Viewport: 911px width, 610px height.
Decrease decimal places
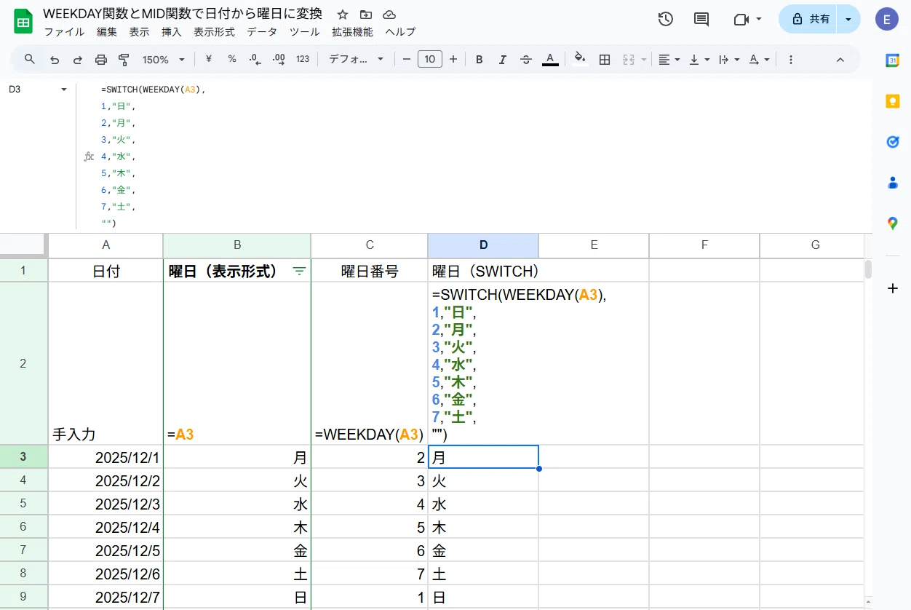tap(255, 60)
